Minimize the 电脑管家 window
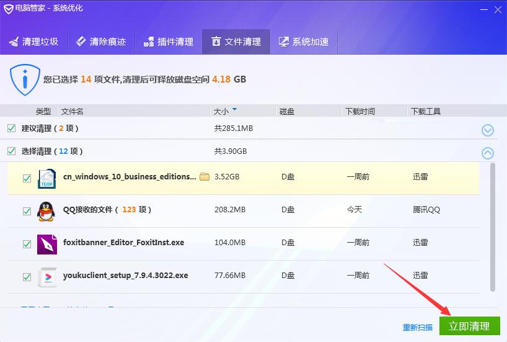 (483, 10)
